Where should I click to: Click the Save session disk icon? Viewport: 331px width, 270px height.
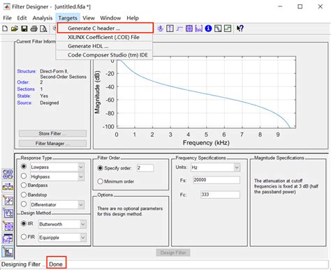[24, 29]
